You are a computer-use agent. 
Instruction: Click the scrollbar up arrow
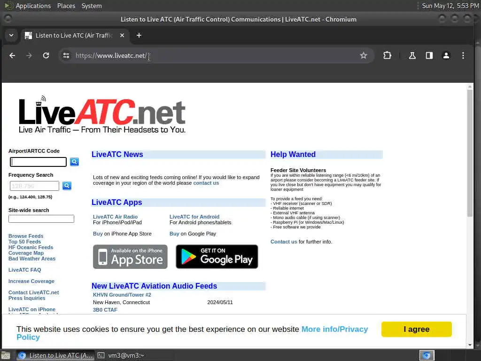470,87
